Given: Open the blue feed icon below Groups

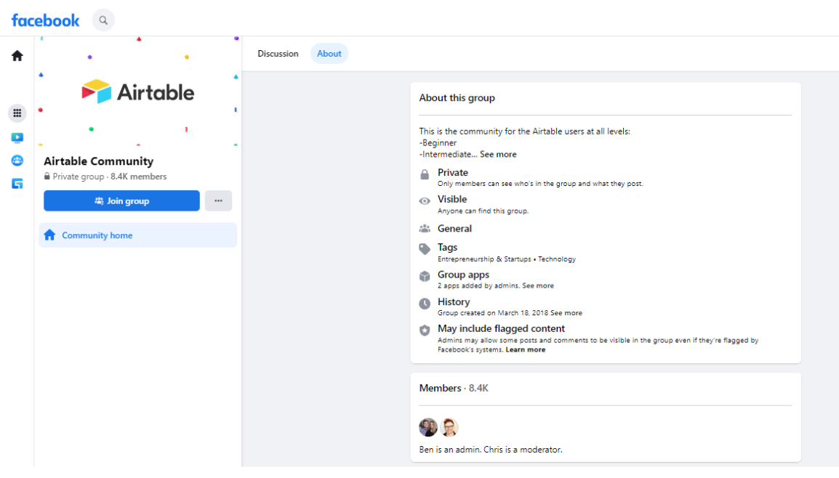Looking at the screenshot, I should (x=17, y=183).
